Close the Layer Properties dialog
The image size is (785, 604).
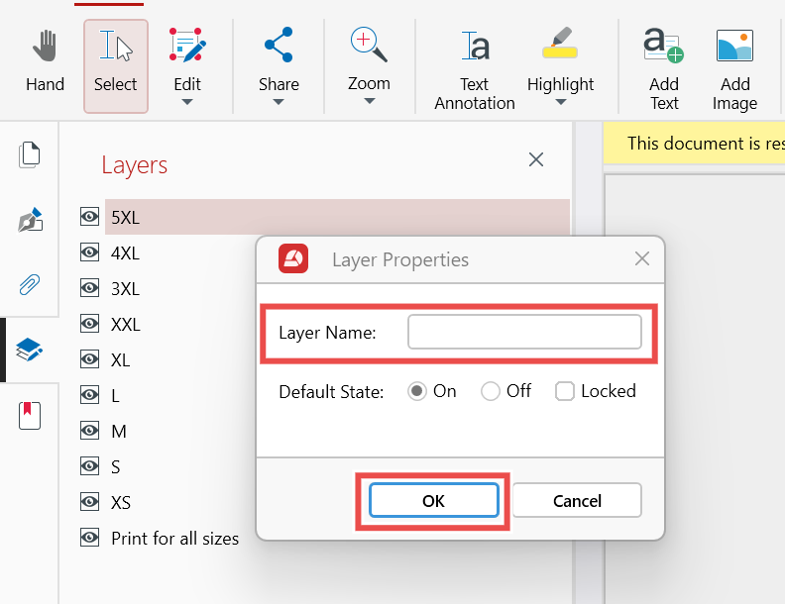(642, 259)
